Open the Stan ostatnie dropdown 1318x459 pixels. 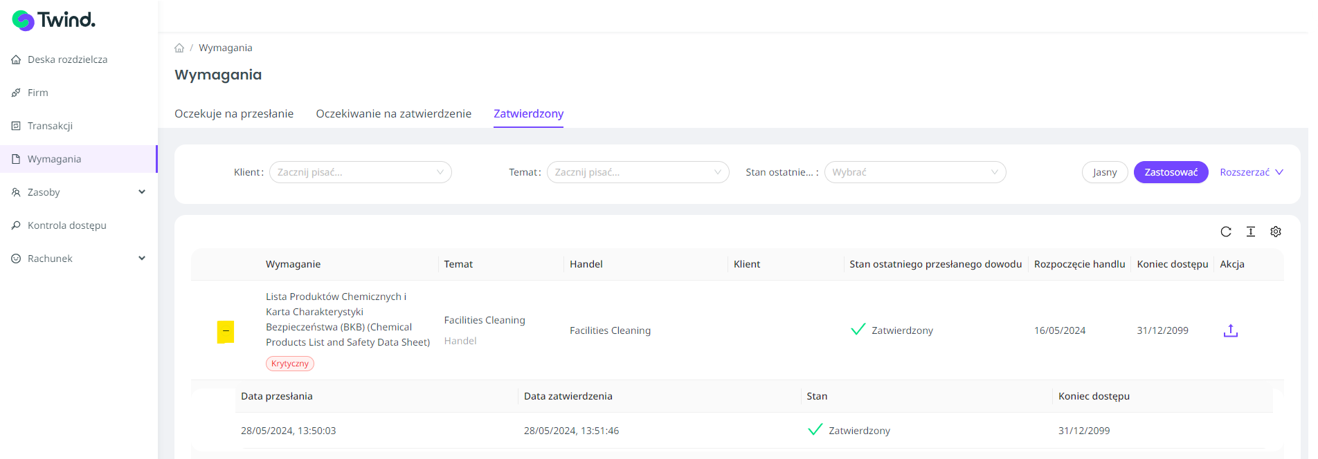point(914,172)
